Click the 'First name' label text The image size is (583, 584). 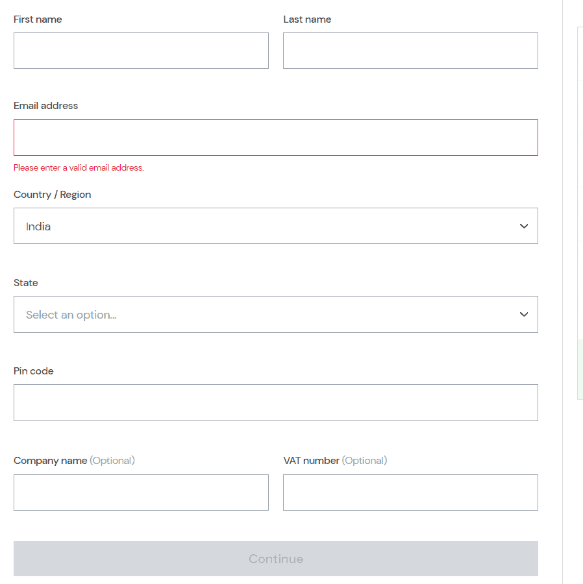[38, 19]
